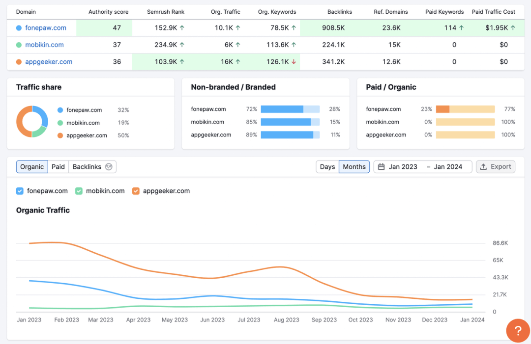Image resolution: width=531 pixels, height=344 pixels.
Task: Click the traffic share donut chart
Action: point(32,122)
